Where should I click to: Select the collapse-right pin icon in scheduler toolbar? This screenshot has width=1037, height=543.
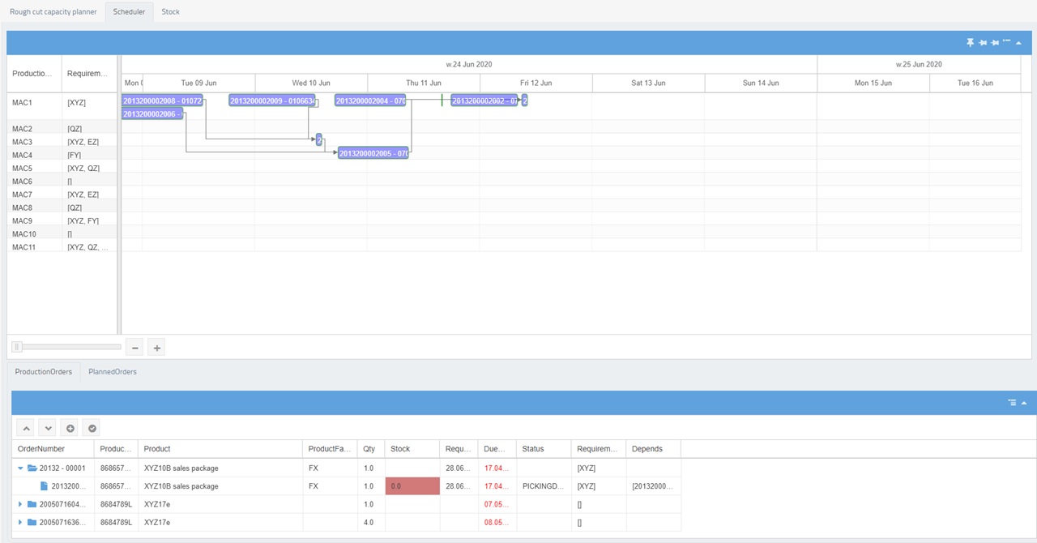coord(994,42)
